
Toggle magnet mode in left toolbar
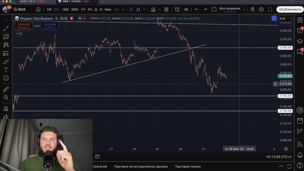[6, 109]
